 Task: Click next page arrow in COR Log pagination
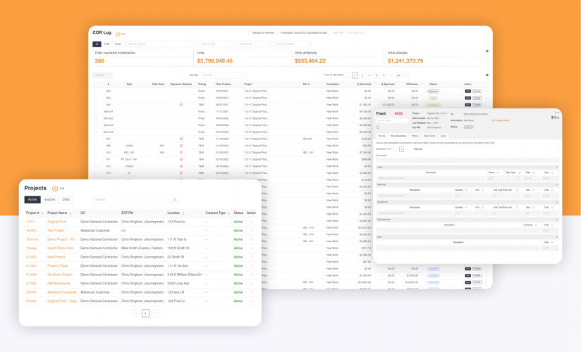pyautogui.click(x=405, y=75)
